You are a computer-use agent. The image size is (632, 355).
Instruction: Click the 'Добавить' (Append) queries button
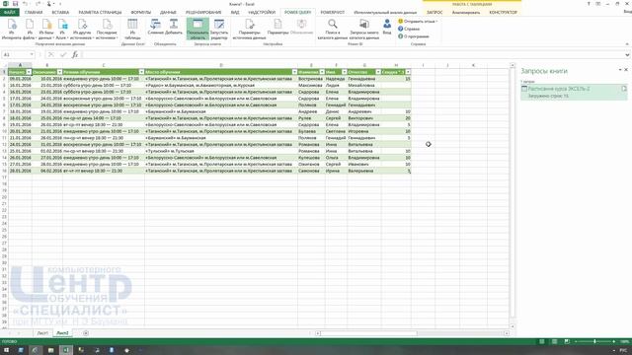[x=174, y=27]
